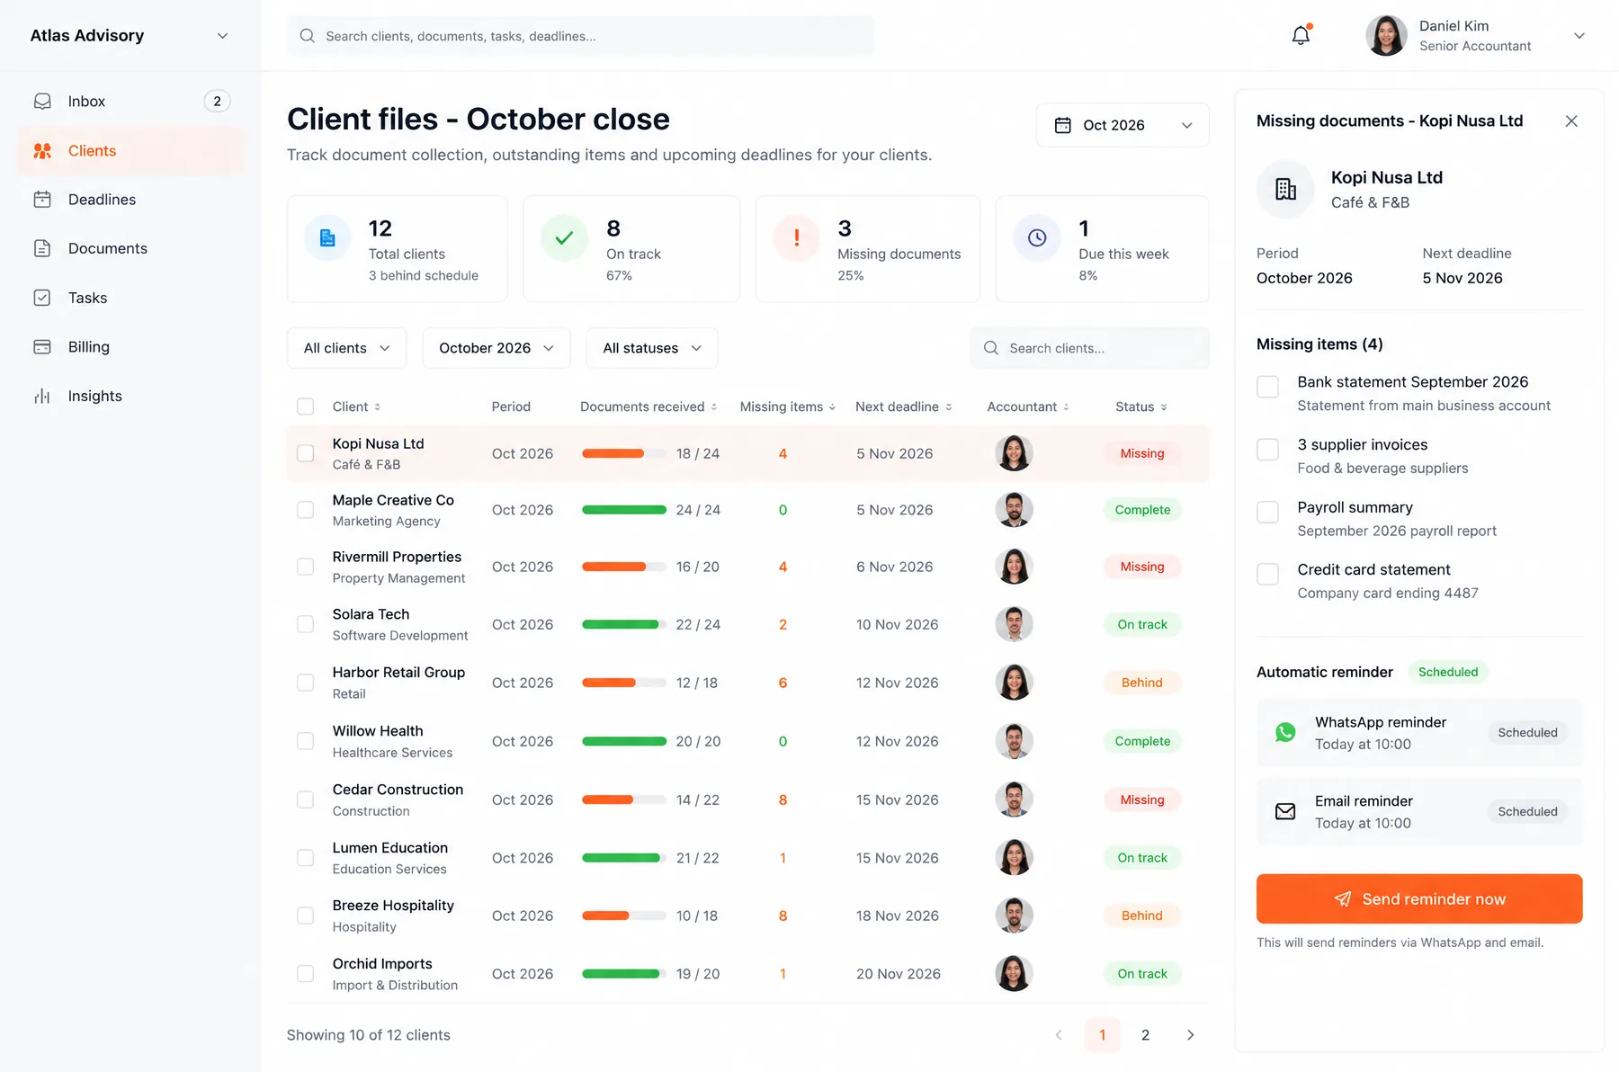
Task: Go to page 2
Action: pyautogui.click(x=1145, y=1035)
